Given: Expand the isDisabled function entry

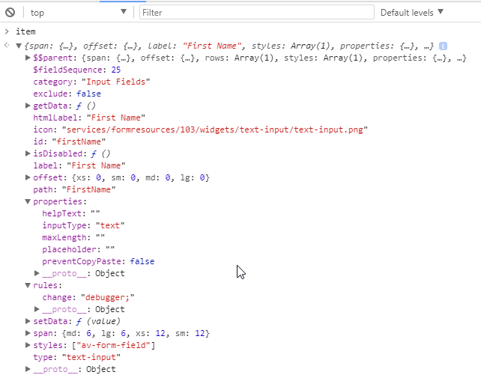Looking at the screenshot, I should tap(28, 153).
